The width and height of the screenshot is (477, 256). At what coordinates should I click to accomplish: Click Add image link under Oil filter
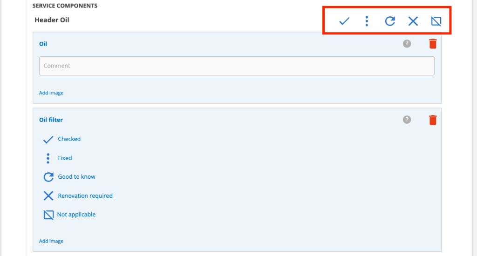coord(51,241)
